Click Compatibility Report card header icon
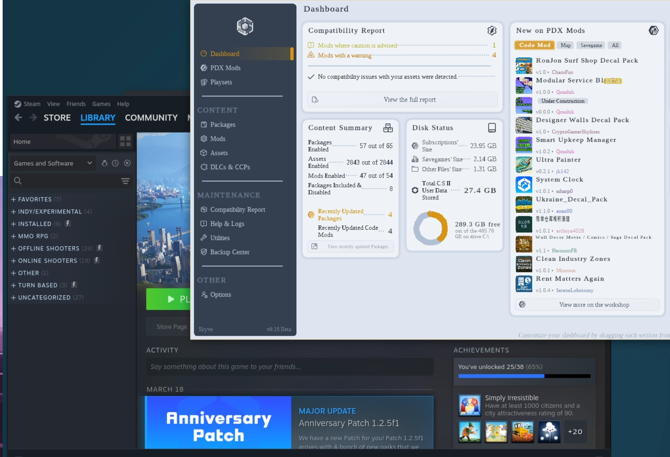This screenshot has height=457, width=670. point(492,31)
